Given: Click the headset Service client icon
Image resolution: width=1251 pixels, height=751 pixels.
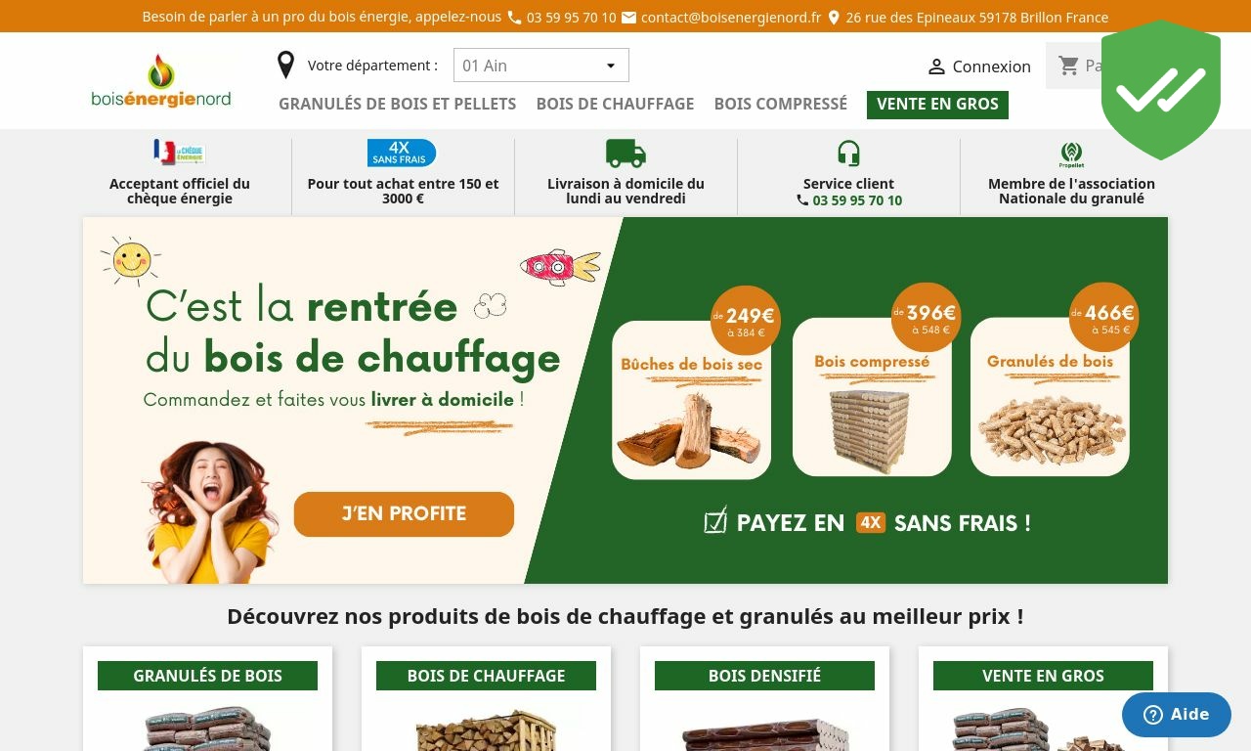Looking at the screenshot, I should pyautogui.click(x=848, y=154).
